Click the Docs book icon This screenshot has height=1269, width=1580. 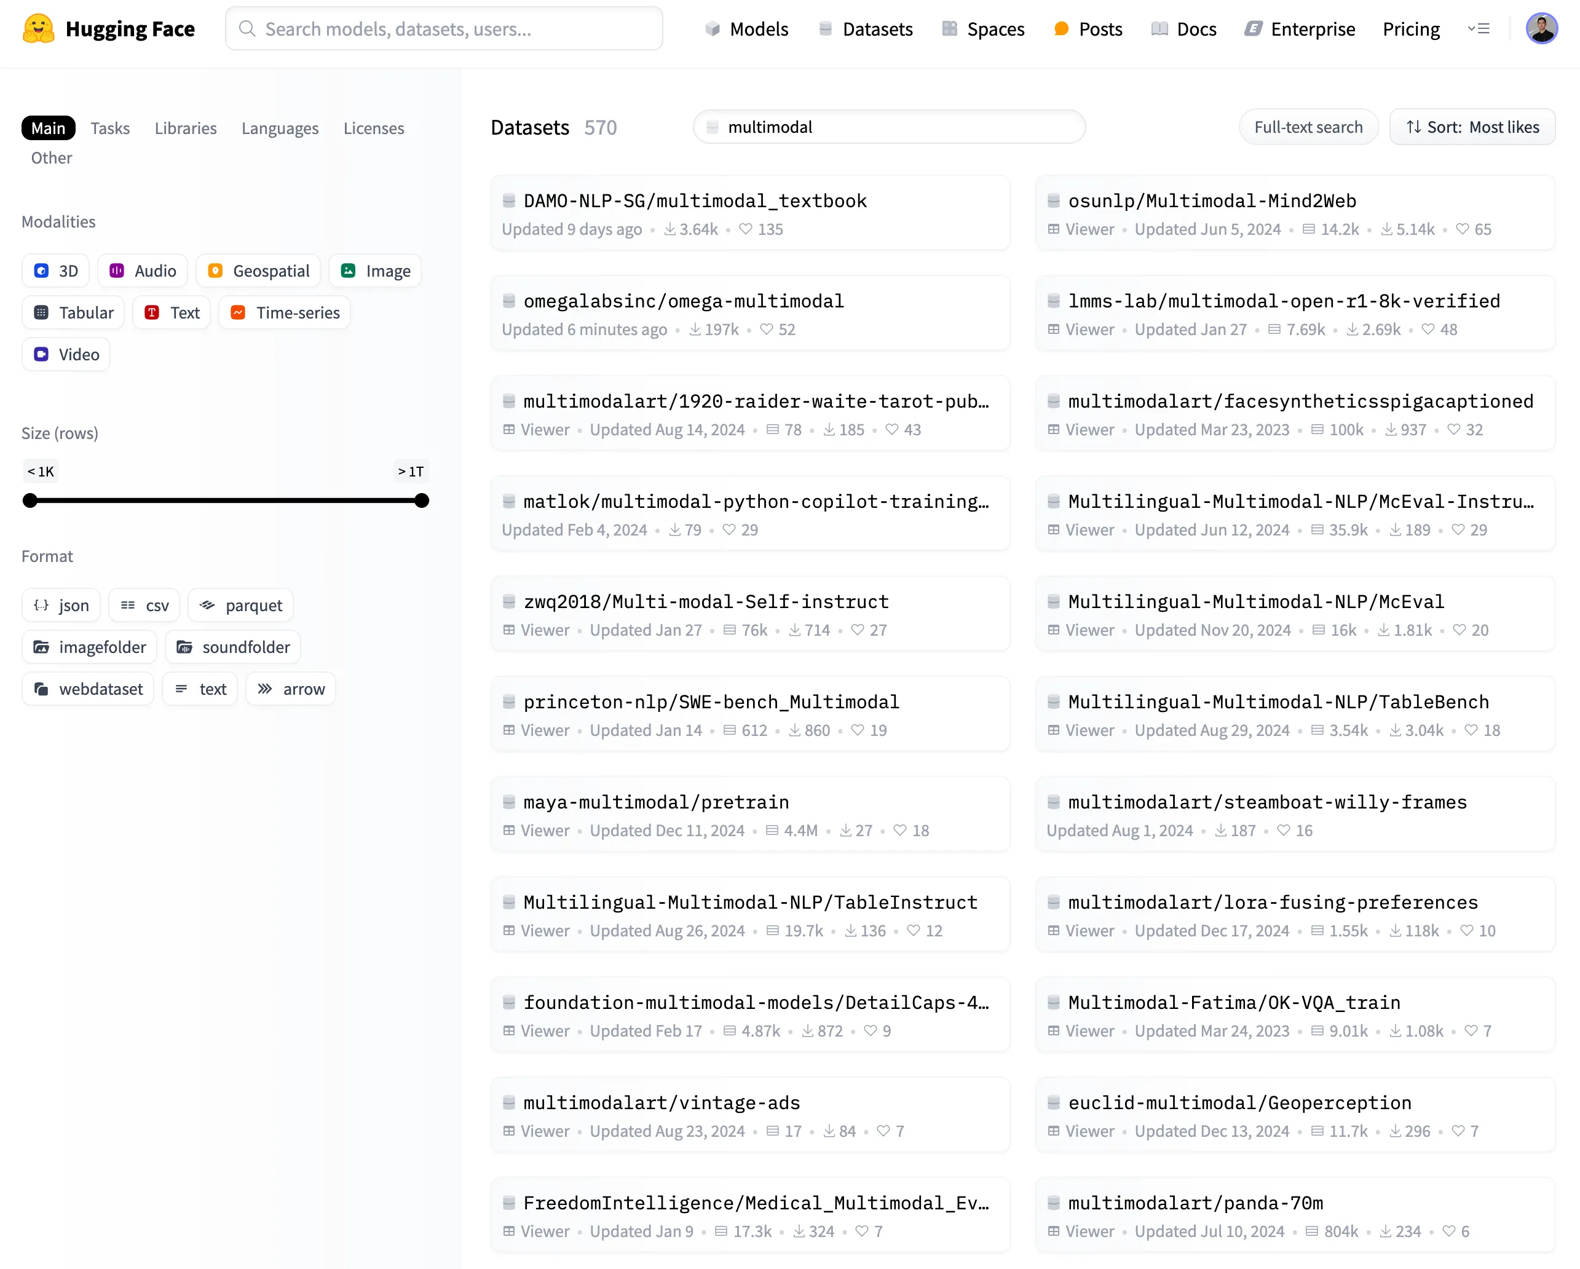1159,30
